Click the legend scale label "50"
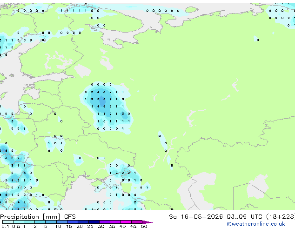The width and height of the screenshot is (295, 228). tap(144, 226)
